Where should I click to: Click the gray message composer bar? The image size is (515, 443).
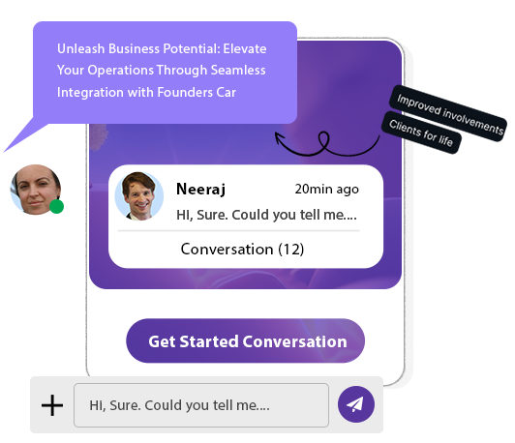[206, 405]
